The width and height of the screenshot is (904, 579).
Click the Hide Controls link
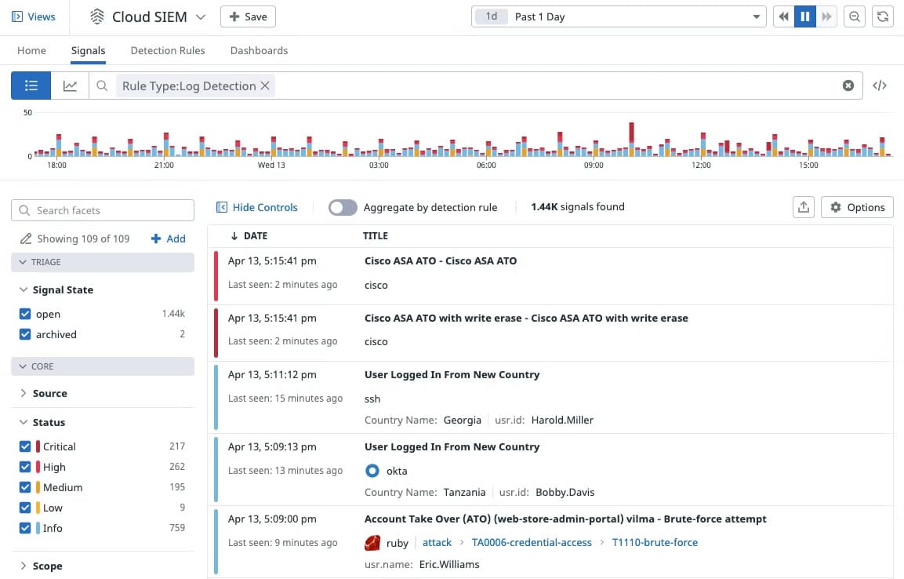point(257,207)
